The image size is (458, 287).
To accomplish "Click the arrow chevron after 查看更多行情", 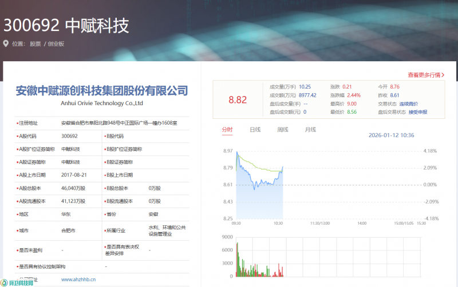I will pos(443,75).
